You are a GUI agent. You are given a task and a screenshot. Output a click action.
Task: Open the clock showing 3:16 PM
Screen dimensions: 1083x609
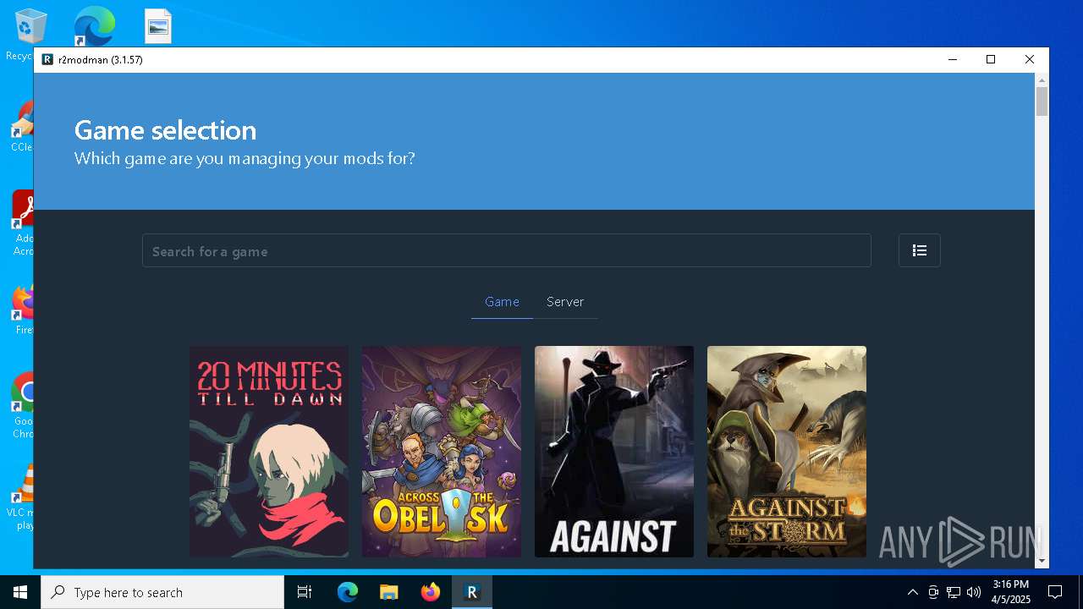[x=1011, y=592]
